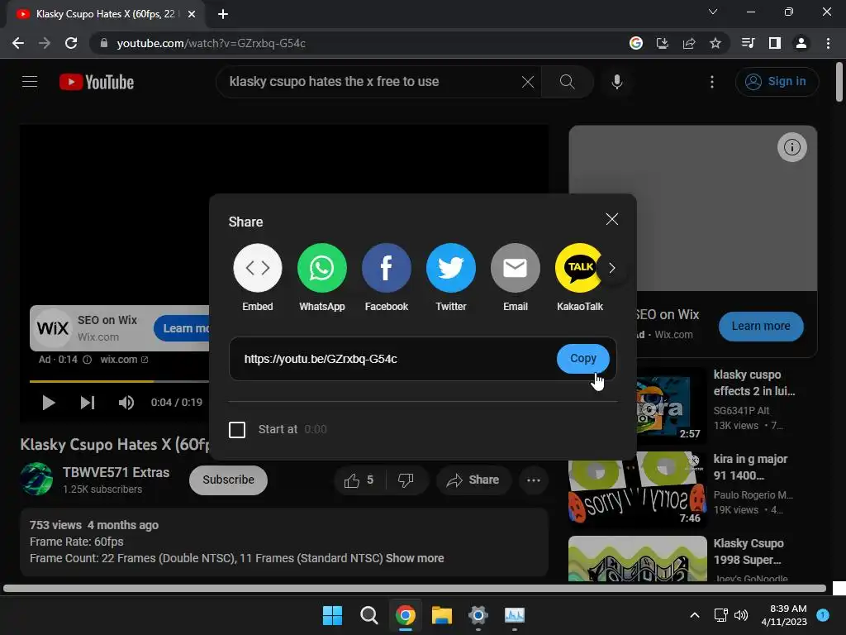Share this page from address bar
The width and height of the screenshot is (846, 635).
tap(688, 43)
